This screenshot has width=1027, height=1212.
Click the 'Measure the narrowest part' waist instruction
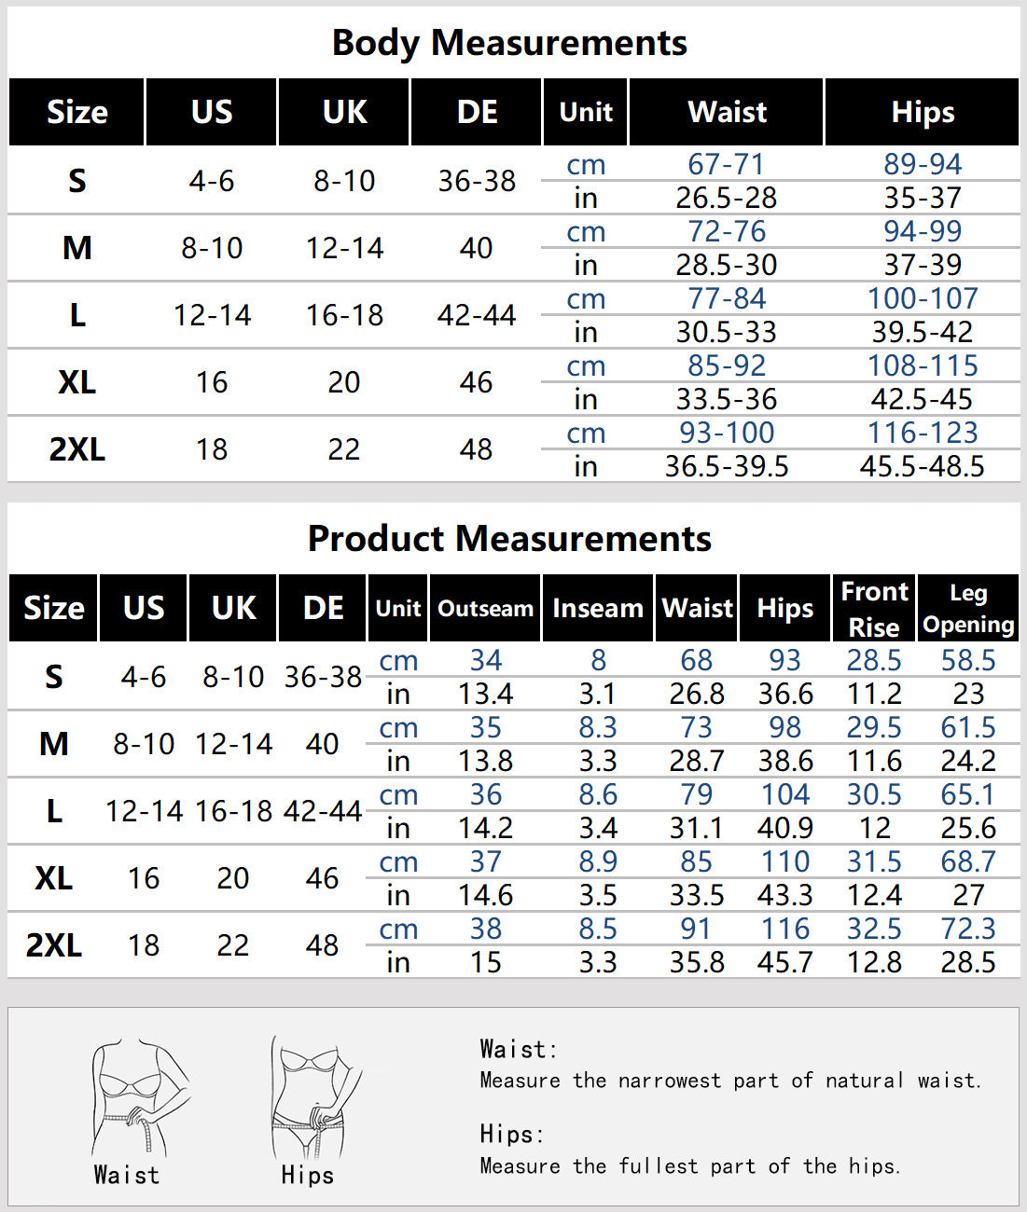(729, 1081)
